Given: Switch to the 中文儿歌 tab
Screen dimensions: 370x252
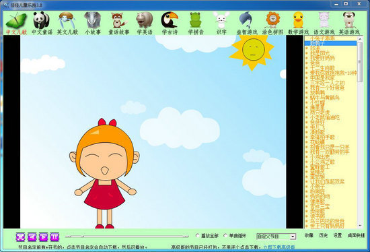Looking at the screenshot, I should (x=16, y=23).
